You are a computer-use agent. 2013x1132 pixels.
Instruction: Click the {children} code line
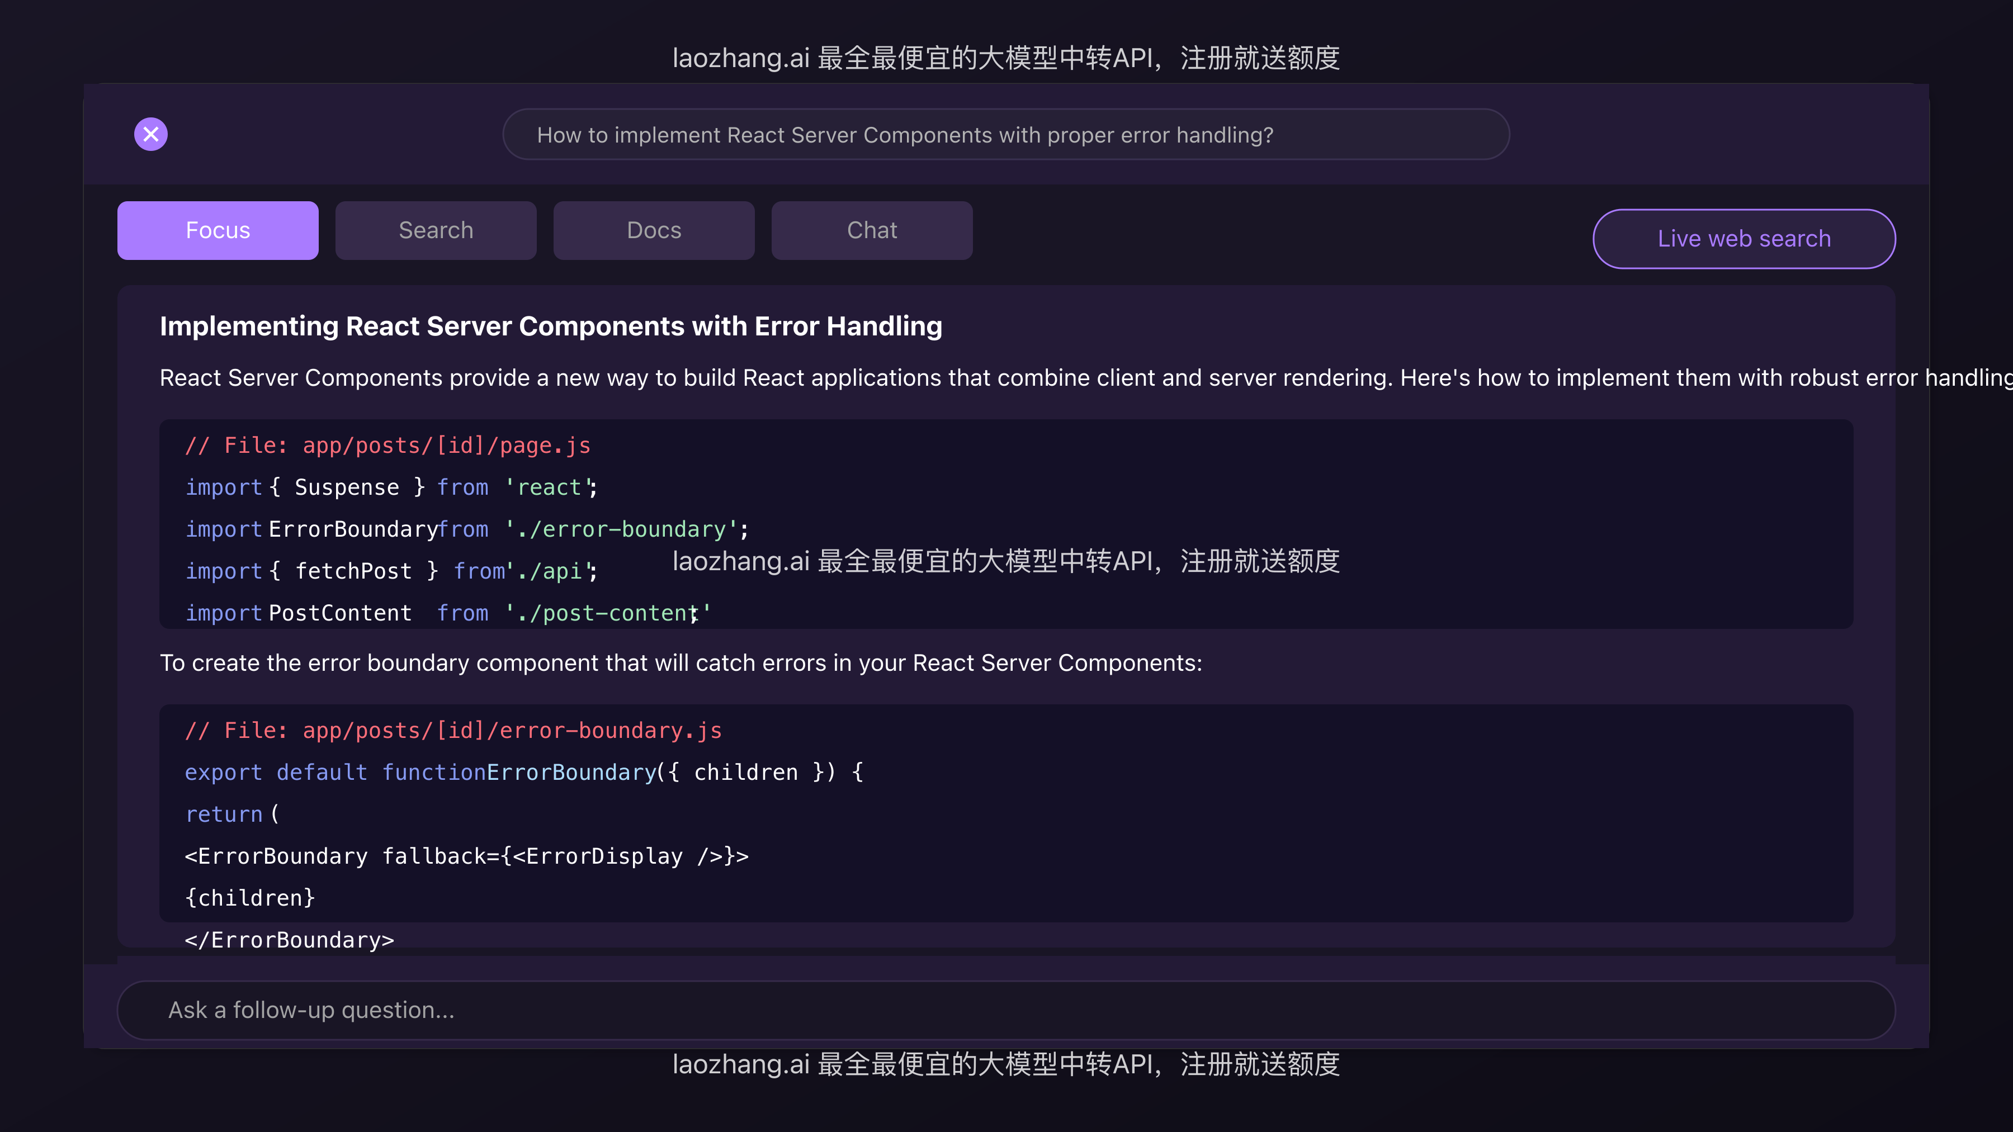click(x=250, y=898)
